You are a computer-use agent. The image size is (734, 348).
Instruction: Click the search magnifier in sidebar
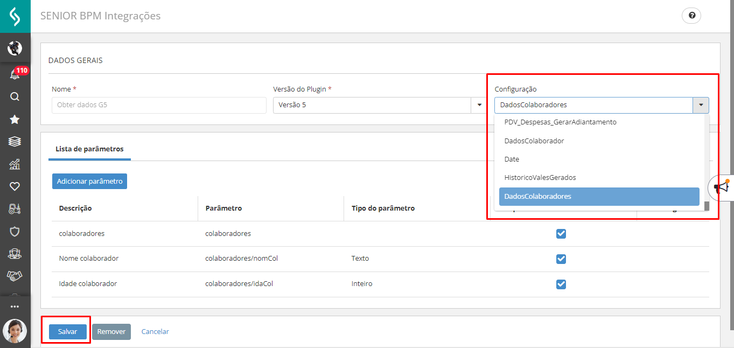tap(15, 97)
